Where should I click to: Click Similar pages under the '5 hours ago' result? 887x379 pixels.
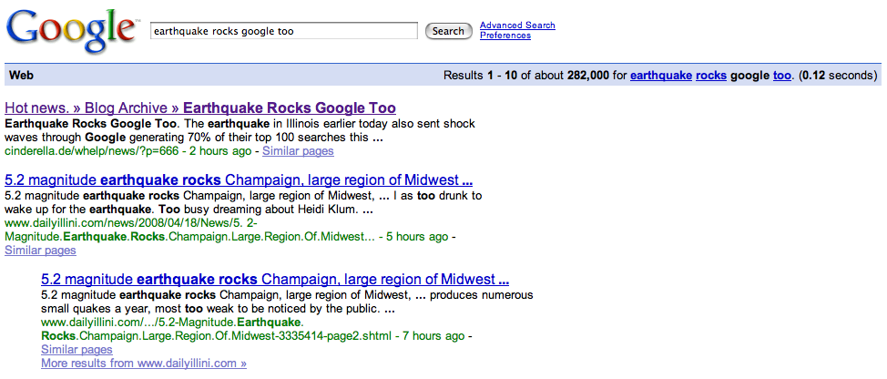pyautogui.click(x=40, y=250)
